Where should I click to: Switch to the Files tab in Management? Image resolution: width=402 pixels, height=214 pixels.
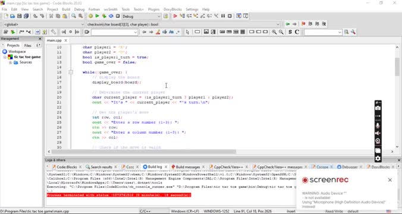coord(28,45)
